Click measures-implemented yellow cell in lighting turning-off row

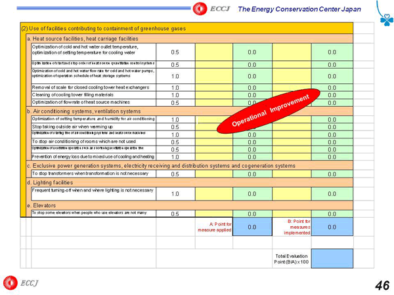292,193
